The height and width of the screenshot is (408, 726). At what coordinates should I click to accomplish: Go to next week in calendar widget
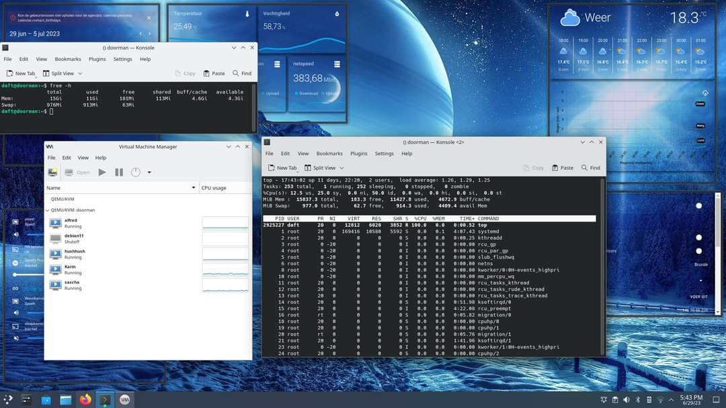[x=149, y=34]
